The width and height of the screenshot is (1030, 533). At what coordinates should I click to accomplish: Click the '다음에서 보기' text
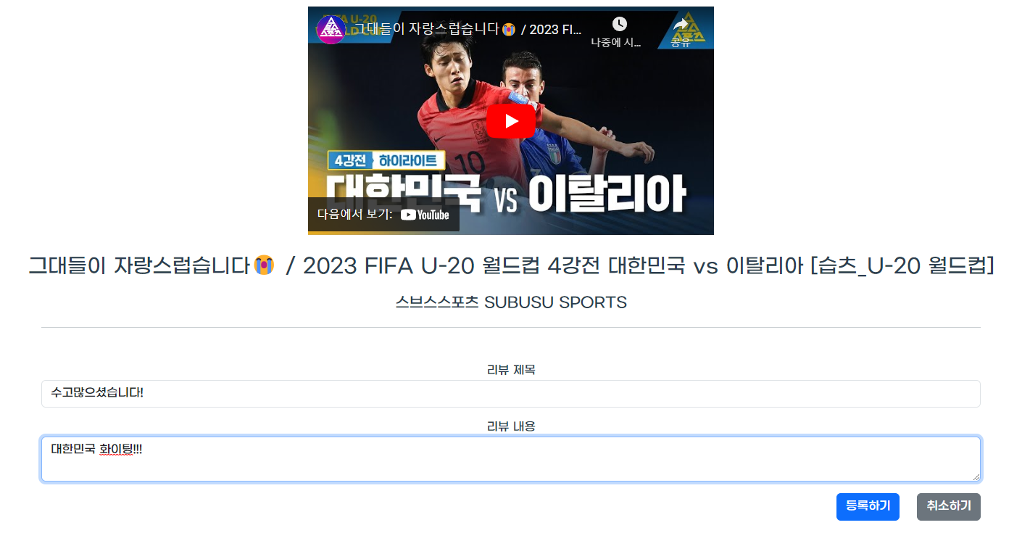[355, 215]
